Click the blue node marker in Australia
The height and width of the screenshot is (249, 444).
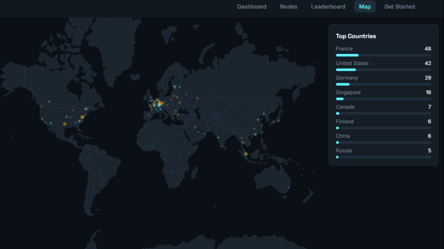coord(289,188)
